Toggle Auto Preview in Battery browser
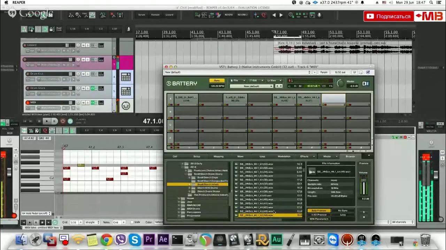 tap(319, 210)
